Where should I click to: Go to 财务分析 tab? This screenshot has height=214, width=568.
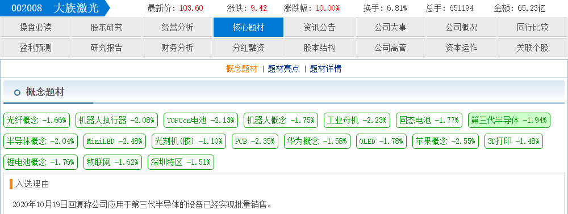[177, 48]
